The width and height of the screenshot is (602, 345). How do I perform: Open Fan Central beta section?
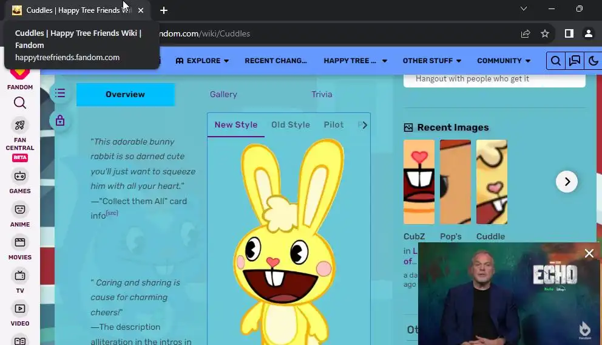pyautogui.click(x=20, y=140)
